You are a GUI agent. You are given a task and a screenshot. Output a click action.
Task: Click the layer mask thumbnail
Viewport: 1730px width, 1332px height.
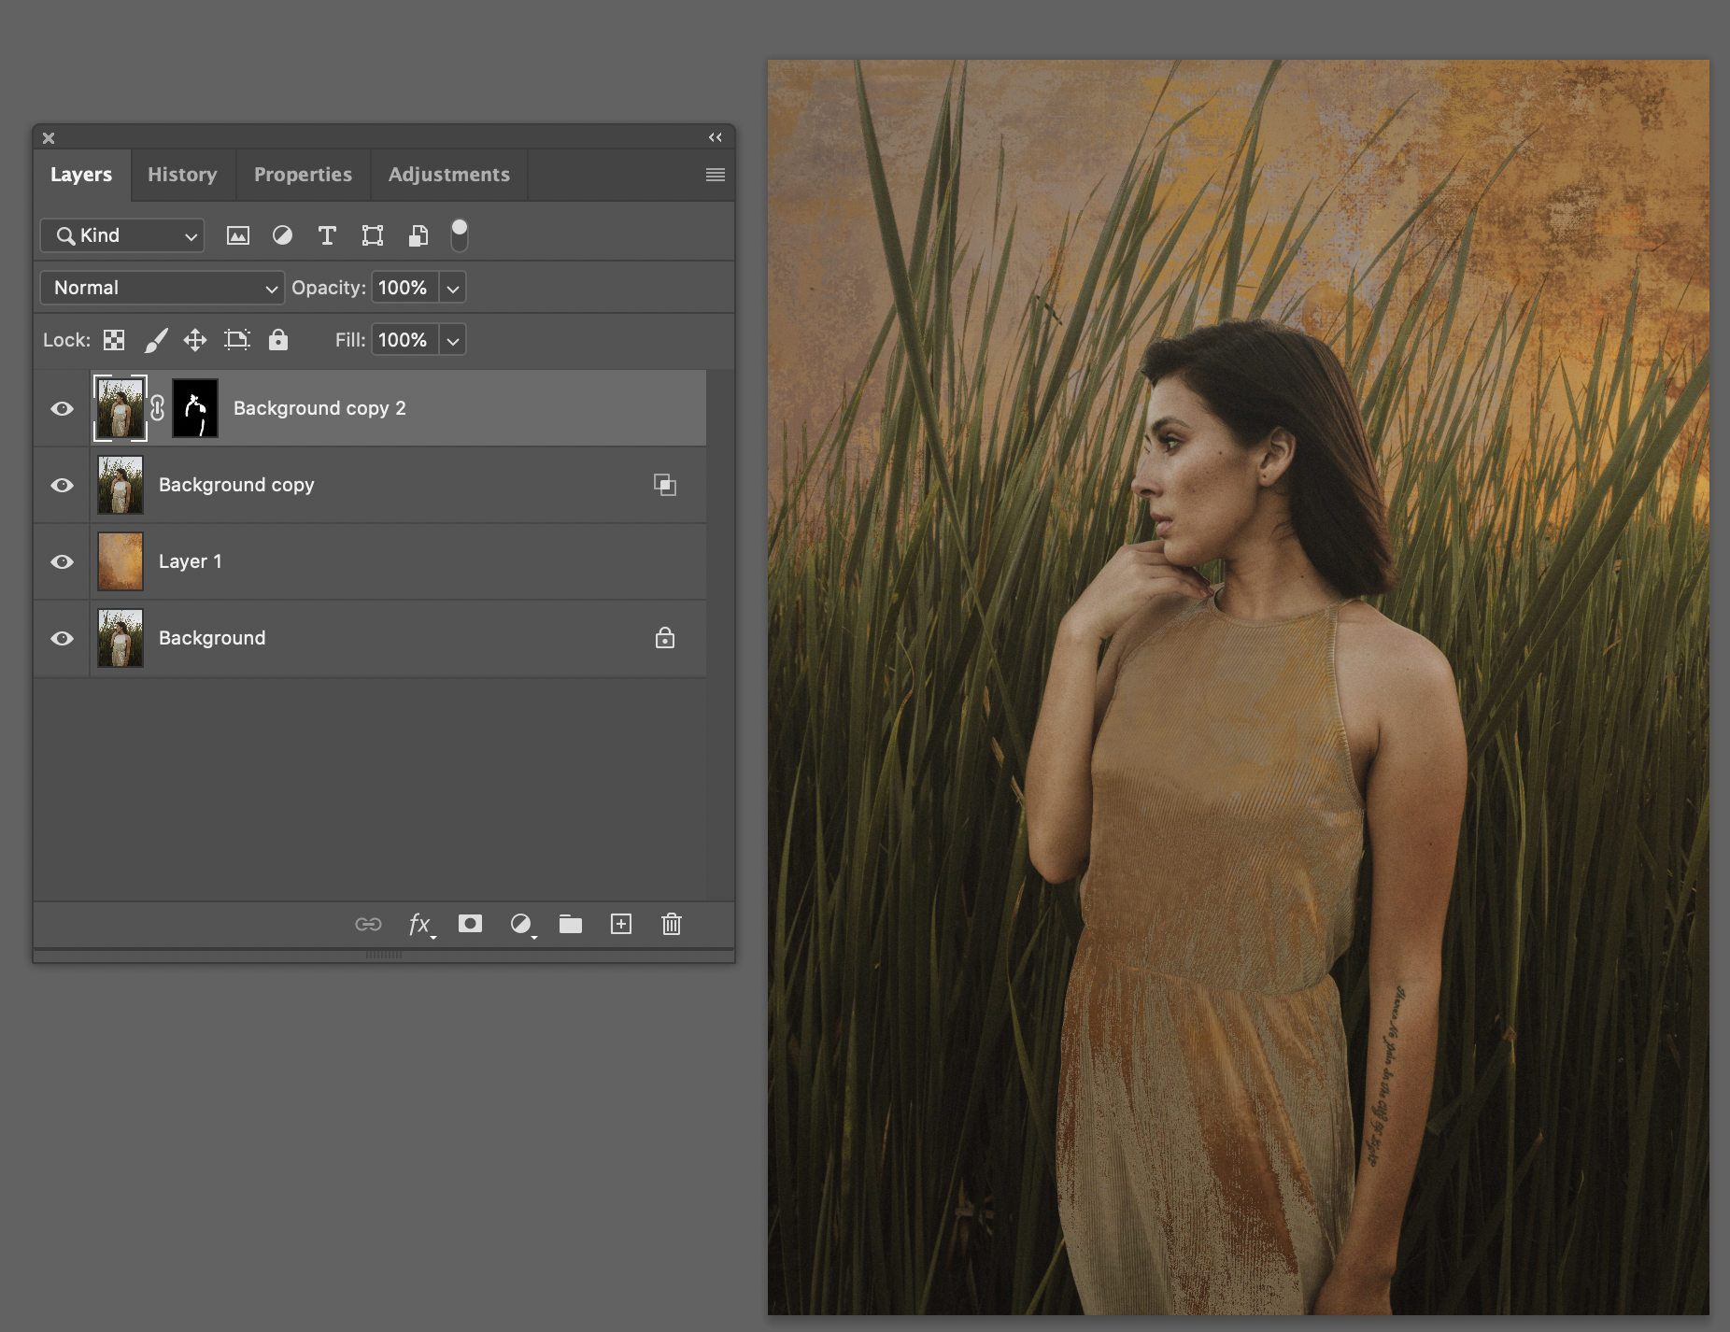click(x=195, y=408)
